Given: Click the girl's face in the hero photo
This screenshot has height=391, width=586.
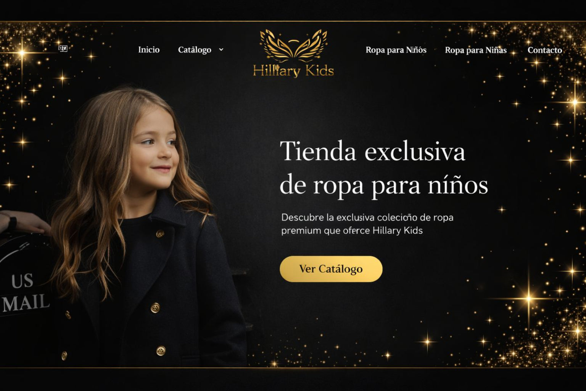Looking at the screenshot, I should (x=156, y=151).
